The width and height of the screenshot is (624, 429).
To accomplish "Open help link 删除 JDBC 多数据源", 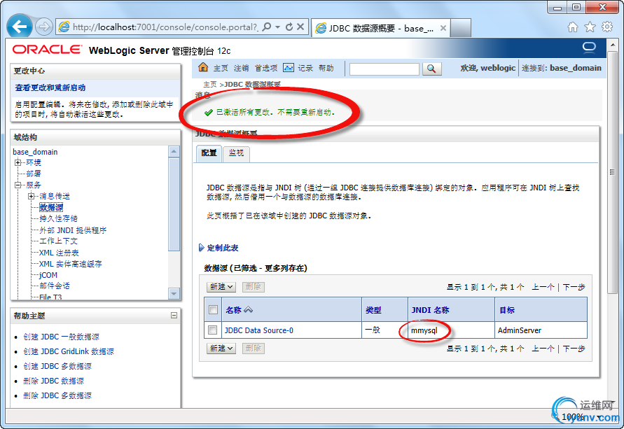I will tap(57, 395).
